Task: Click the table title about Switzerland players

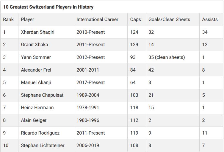Action: (x=48, y=7)
